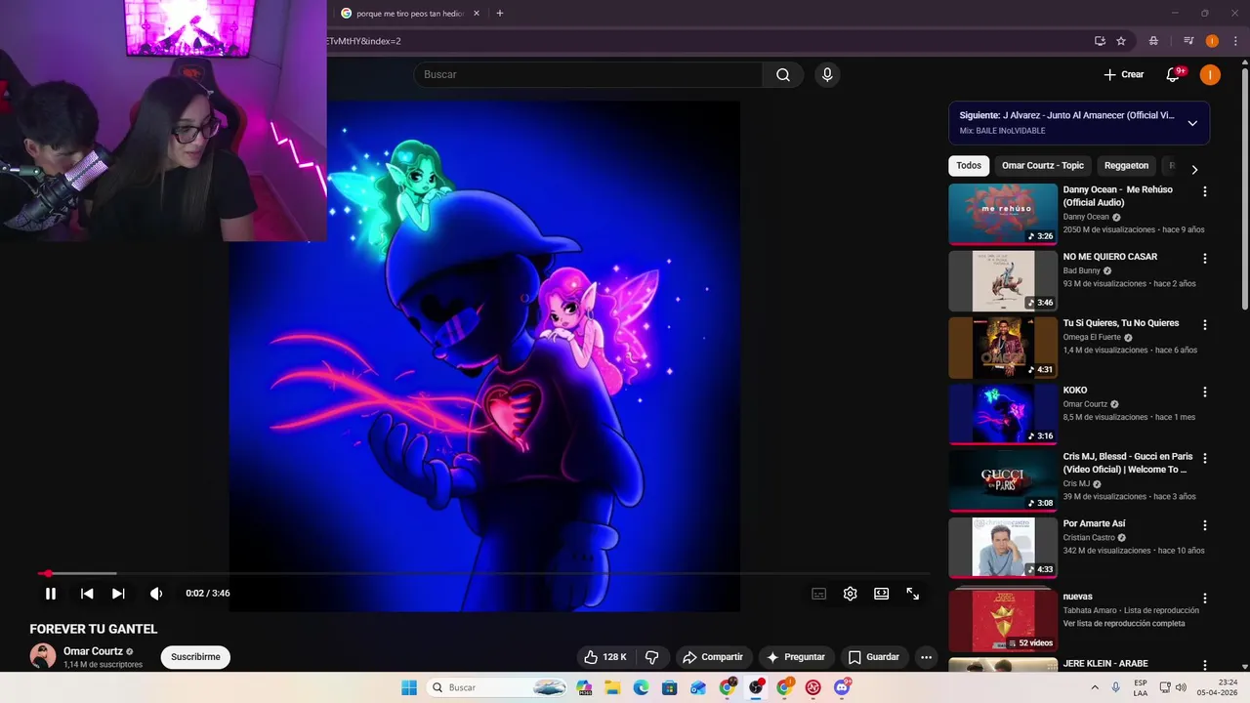Open Microsoft Store from taskbar
The width and height of the screenshot is (1250, 703).
pyautogui.click(x=670, y=687)
